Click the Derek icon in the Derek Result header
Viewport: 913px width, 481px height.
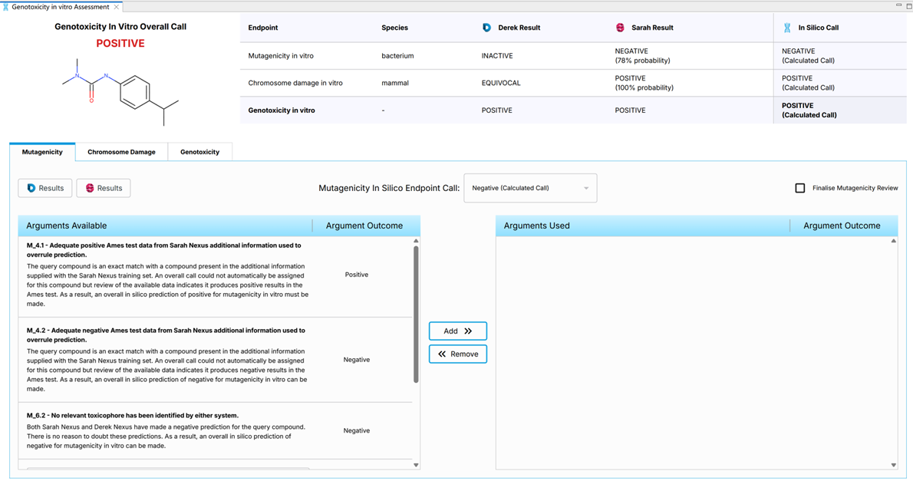tap(486, 28)
